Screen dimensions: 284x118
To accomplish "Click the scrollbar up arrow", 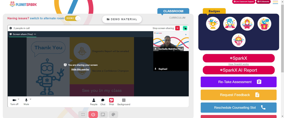I will pos(282,1).
